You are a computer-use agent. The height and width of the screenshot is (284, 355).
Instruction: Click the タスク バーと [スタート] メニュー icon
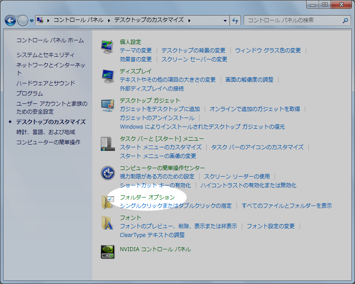click(x=108, y=143)
